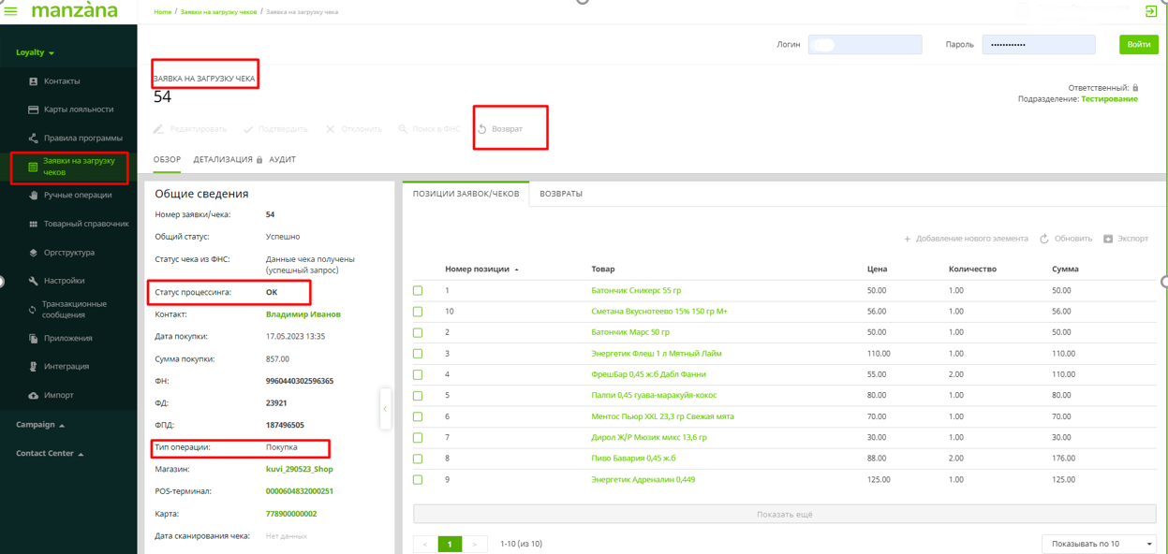Screen dimensions: 1168x554
Task: Select the checkbox for Пиво Бавария row
Action: (x=418, y=459)
